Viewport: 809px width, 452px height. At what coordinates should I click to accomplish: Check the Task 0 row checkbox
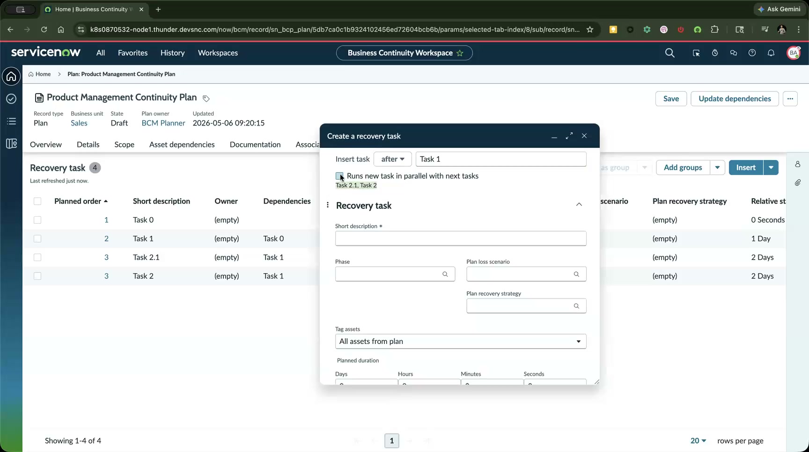pyautogui.click(x=37, y=220)
